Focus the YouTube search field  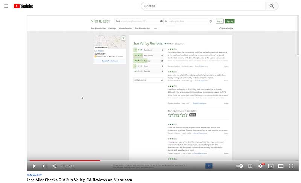(203, 6)
